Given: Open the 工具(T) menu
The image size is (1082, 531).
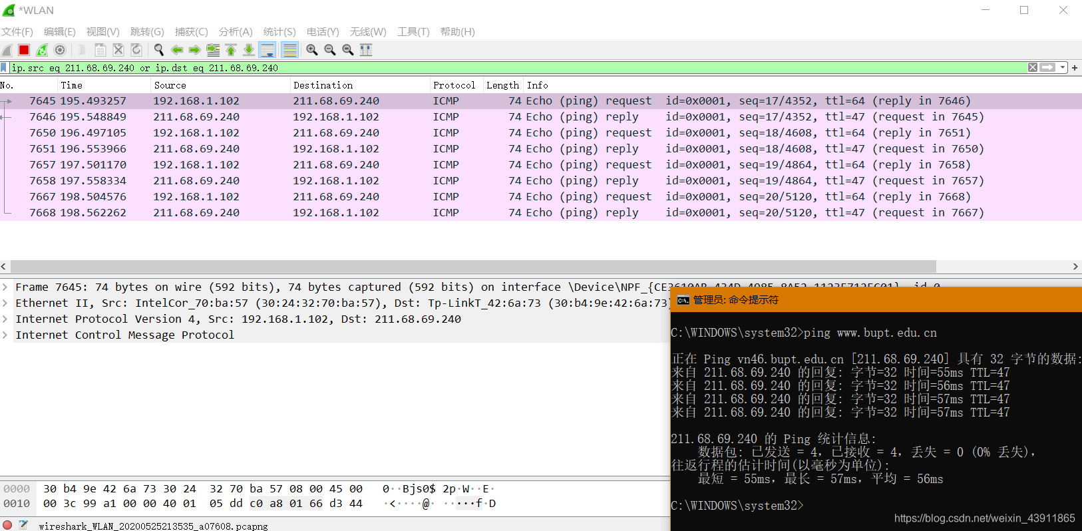Looking at the screenshot, I should pyautogui.click(x=413, y=32).
